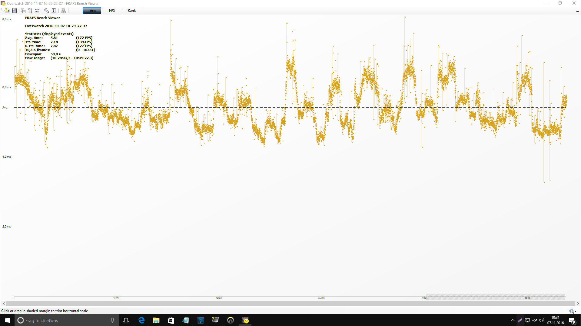Switch to Time view tab
The image size is (581, 326).
pos(92,11)
